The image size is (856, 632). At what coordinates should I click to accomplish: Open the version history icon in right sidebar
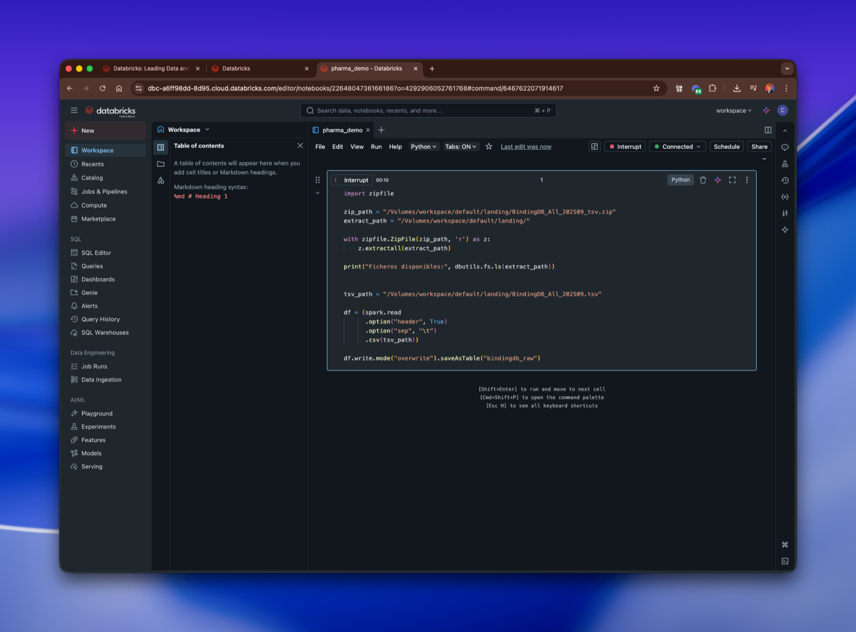(x=785, y=180)
